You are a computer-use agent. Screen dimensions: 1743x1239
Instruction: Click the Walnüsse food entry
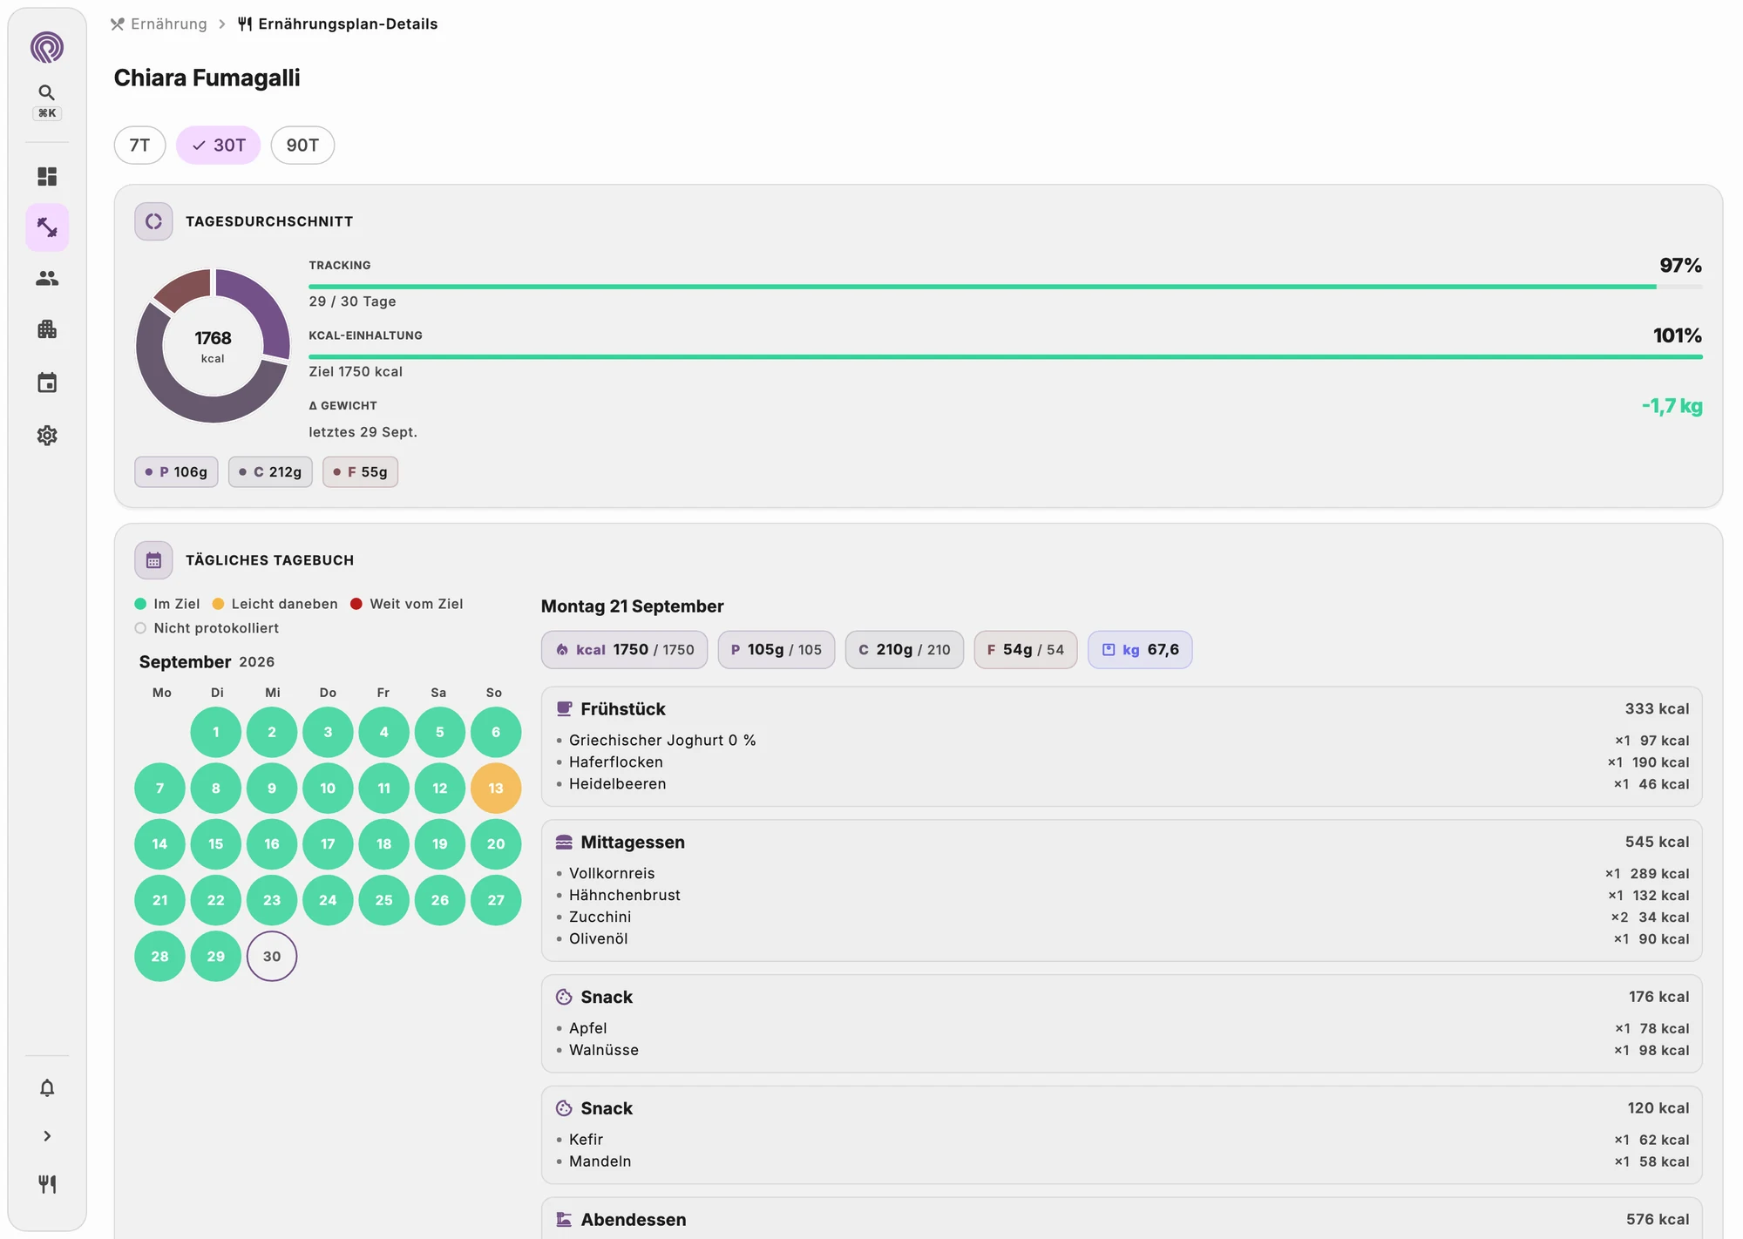1122,1051
